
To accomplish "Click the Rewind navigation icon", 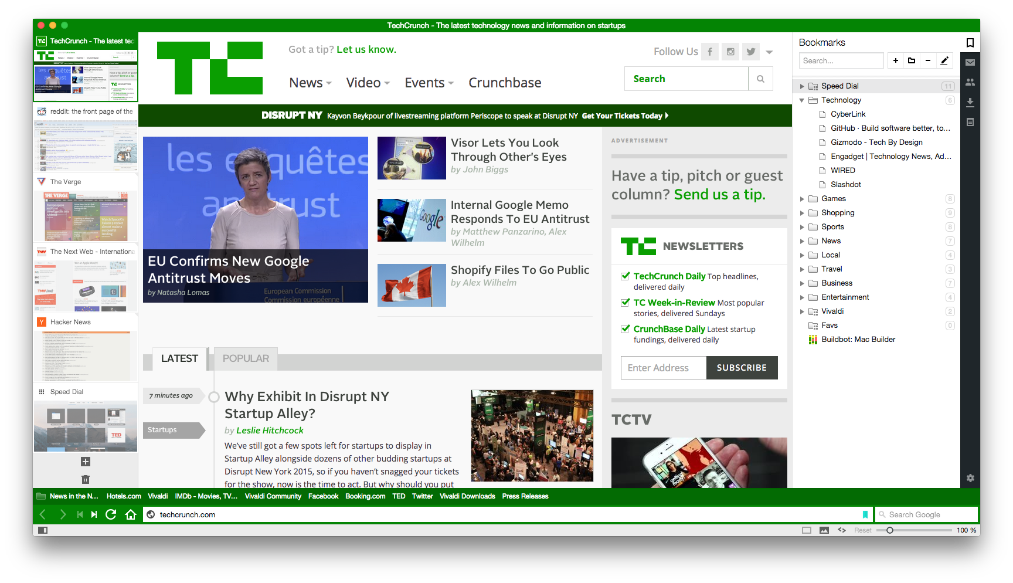I will pos(80,514).
